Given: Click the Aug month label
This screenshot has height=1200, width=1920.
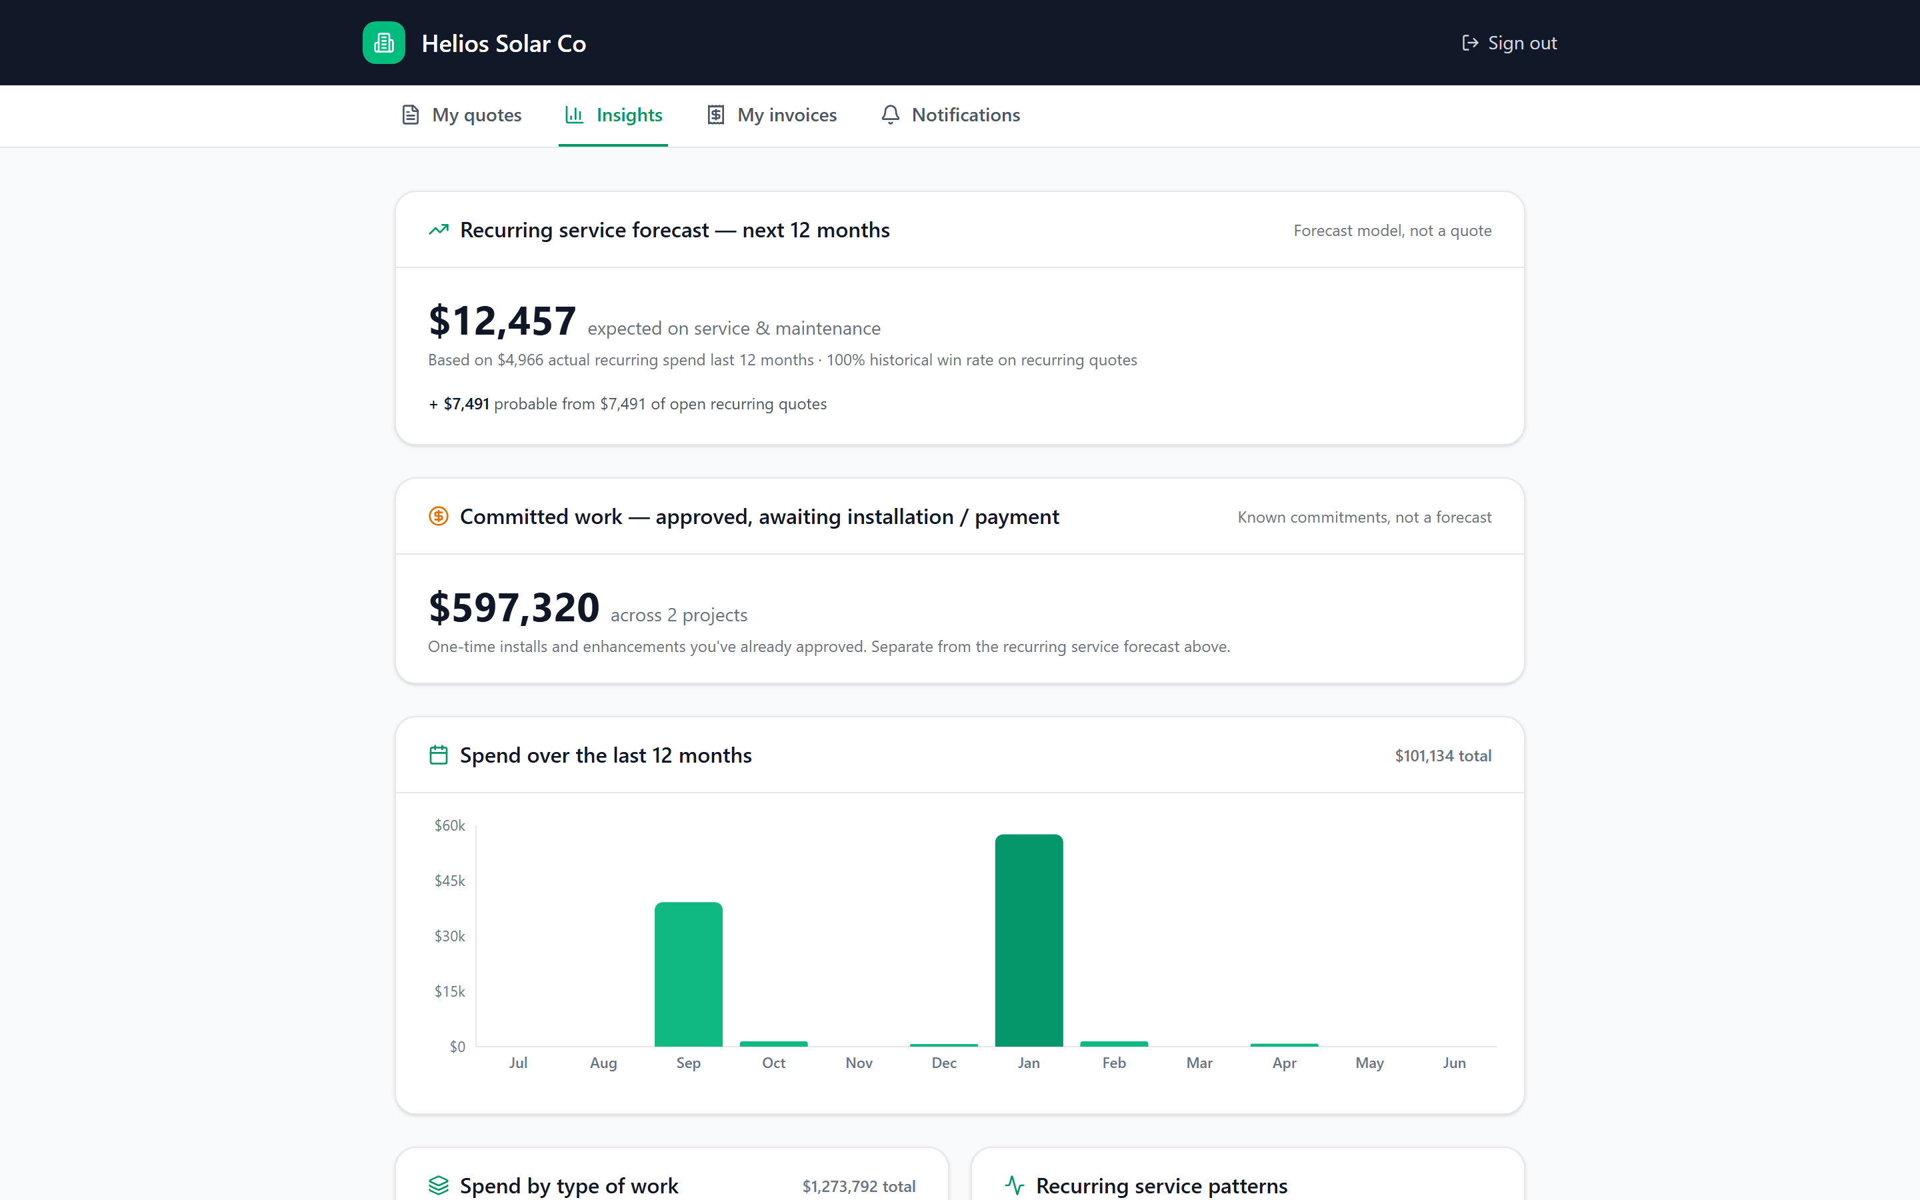Looking at the screenshot, I should [604, 1063].
